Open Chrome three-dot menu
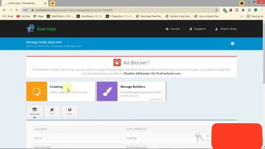 tap(262, 10)
